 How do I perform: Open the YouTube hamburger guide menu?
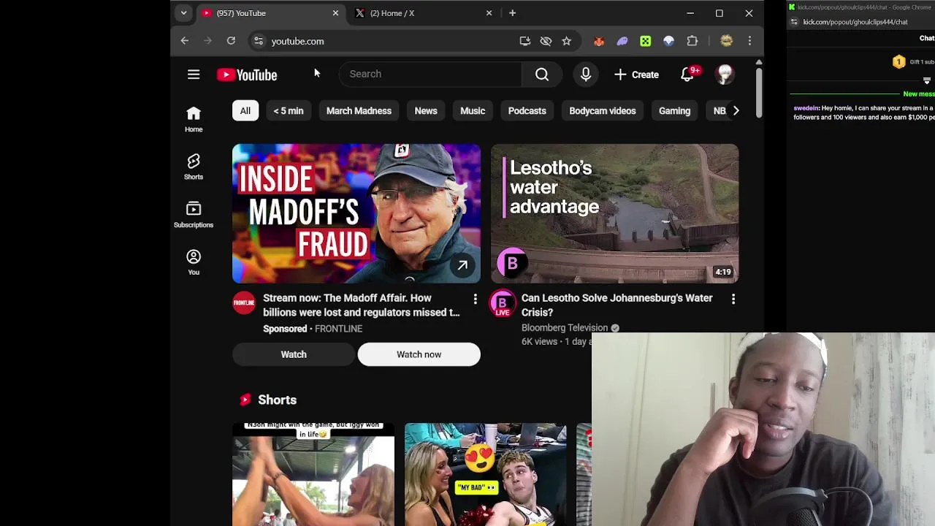point(194,75)
